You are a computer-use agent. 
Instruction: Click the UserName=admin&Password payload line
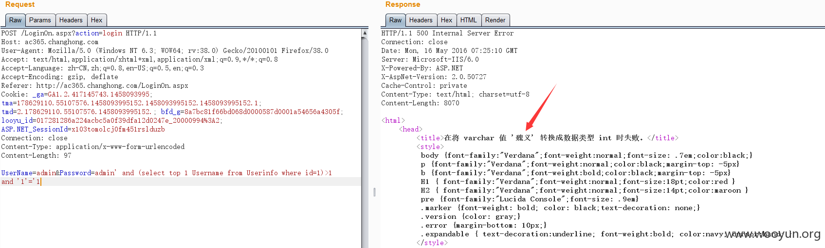click(x=166, y=173)
